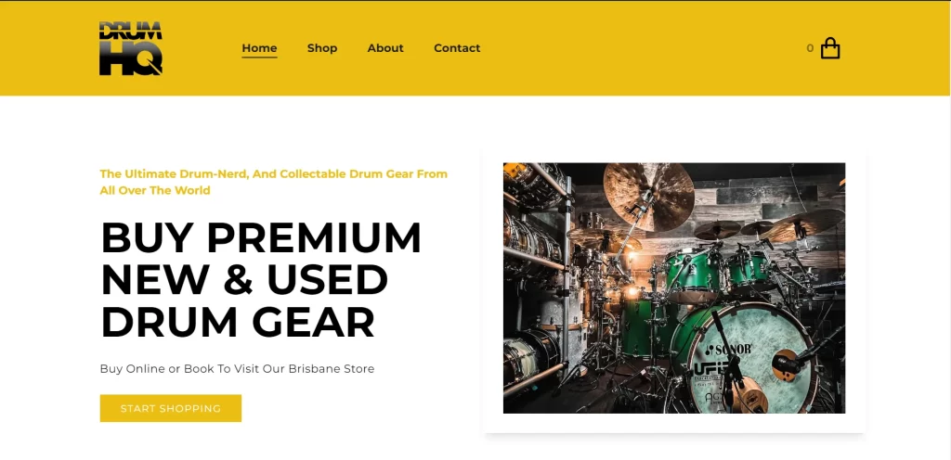The width and height of the screenshot is (951, 460).
Task: Click the 'BUY PREMIUM' headline text
Action: point(261,237)
